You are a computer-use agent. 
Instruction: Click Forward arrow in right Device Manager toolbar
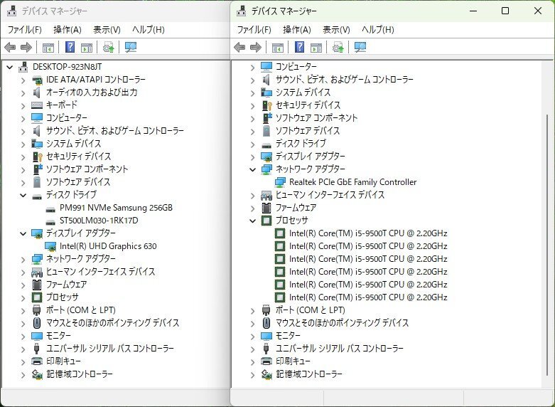(x=256, y=47)
